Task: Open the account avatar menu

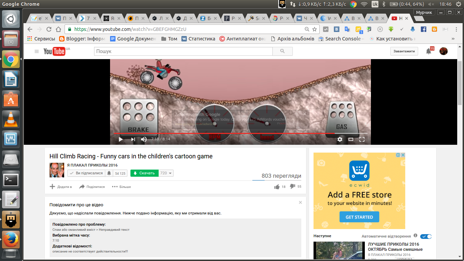Action: pos(444,51)
